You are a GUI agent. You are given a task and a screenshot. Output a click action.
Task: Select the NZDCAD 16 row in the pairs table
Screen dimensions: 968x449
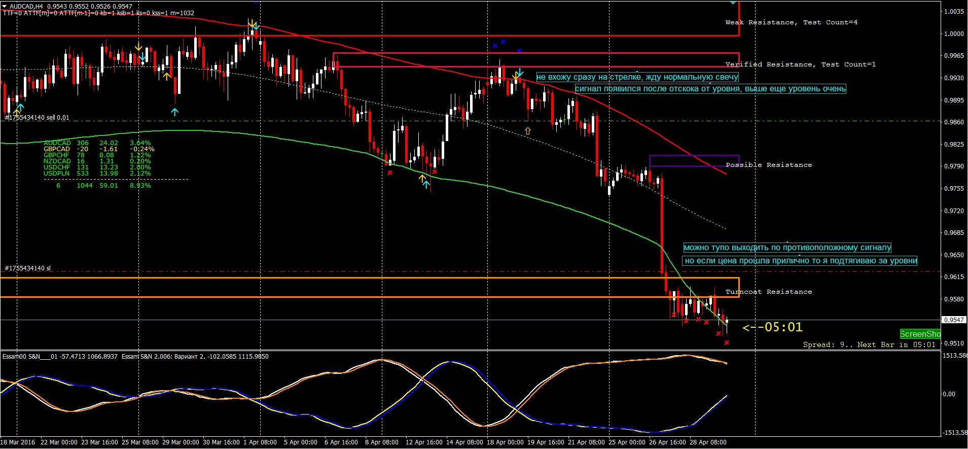pos(97,161)
